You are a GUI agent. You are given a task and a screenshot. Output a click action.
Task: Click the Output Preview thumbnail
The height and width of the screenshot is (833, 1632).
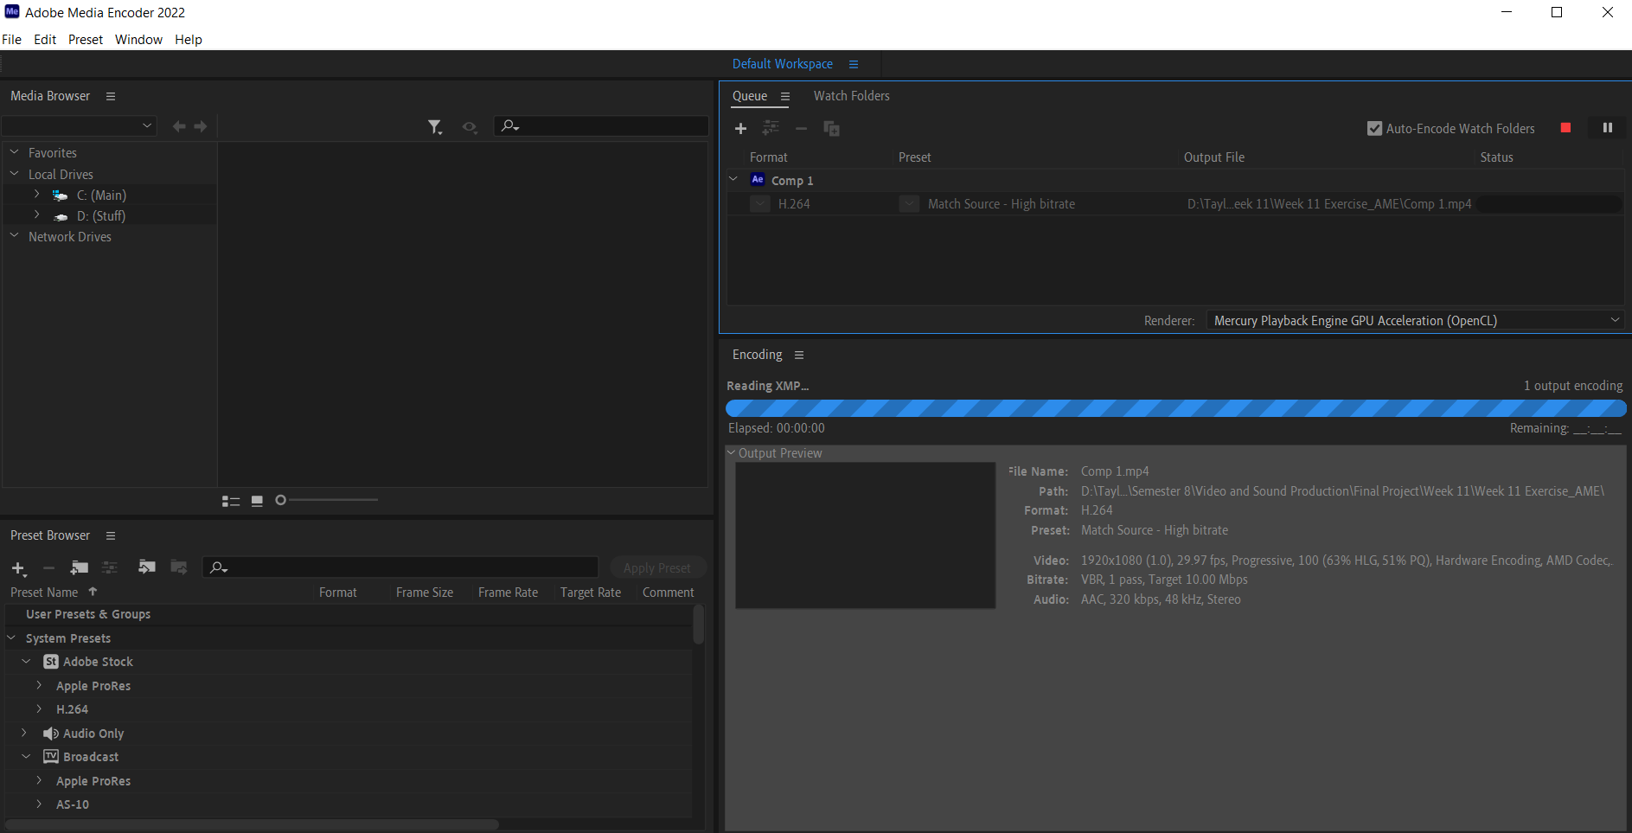(x=866, y=535)
